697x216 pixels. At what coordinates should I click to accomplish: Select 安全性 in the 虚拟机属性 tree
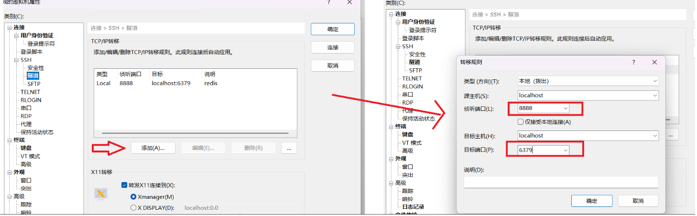[36, 68]
